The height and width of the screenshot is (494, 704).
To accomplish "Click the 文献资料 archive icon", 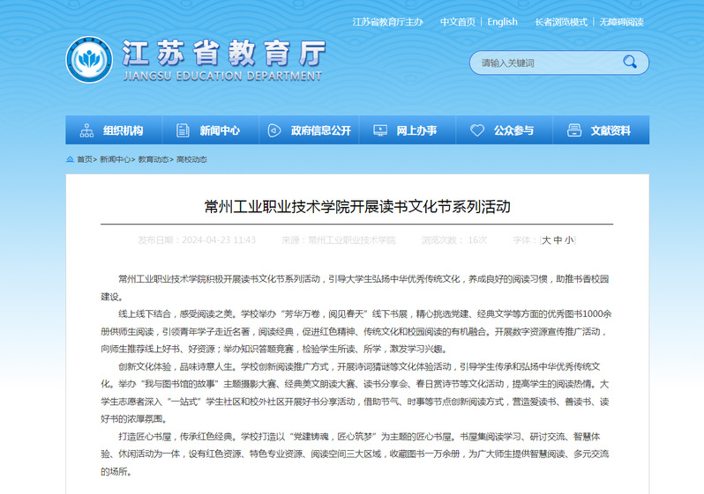I will [x=574, y=130].
